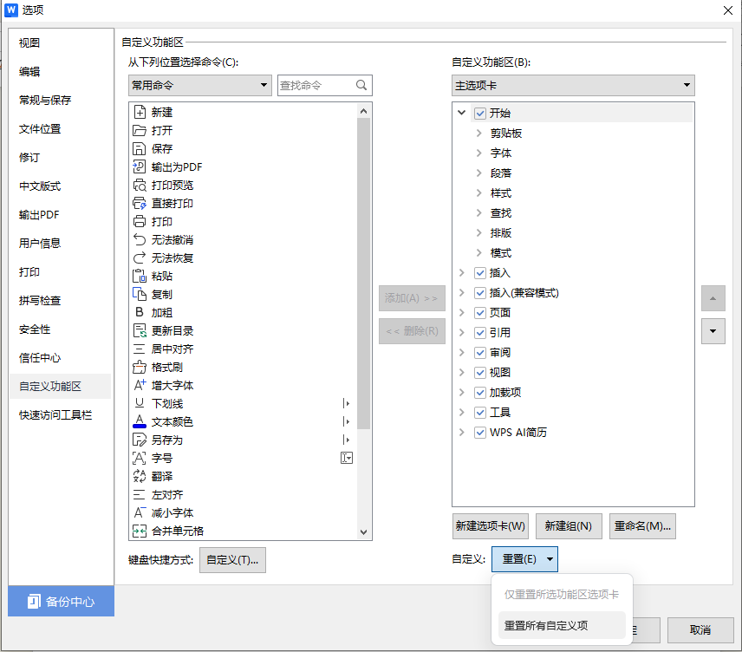Click the 新建选项卡(W) button
The height and width of the screenshot is (652, 742).
491,526
